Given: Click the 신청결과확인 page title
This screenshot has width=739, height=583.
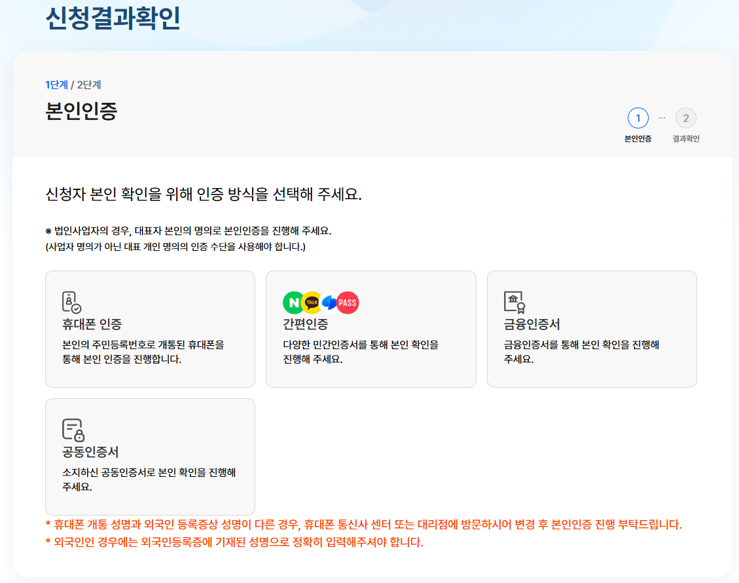Looking at the screenshot, I should point(113,18).
